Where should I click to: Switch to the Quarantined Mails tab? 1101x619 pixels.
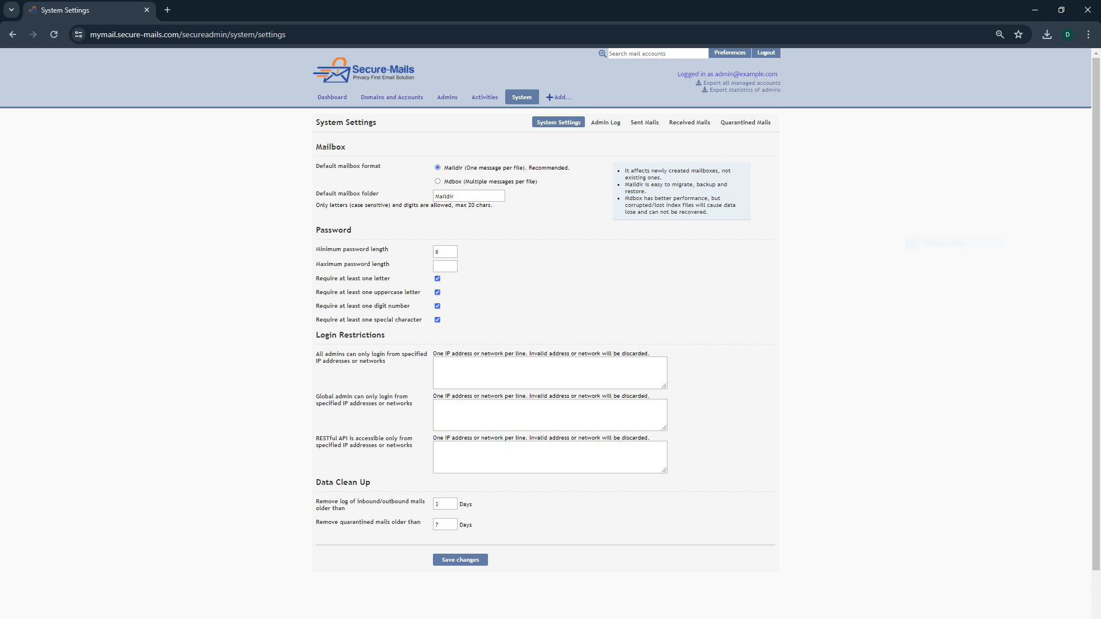click(x=745, y=122)
